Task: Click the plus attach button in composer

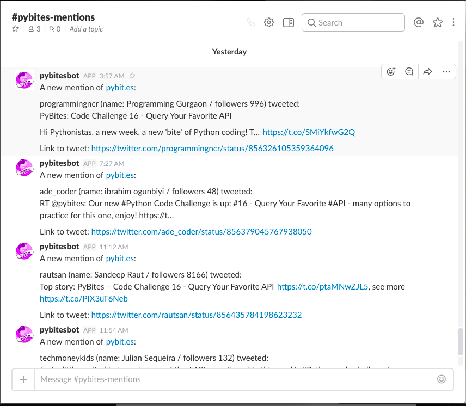Action: [23, 379]
